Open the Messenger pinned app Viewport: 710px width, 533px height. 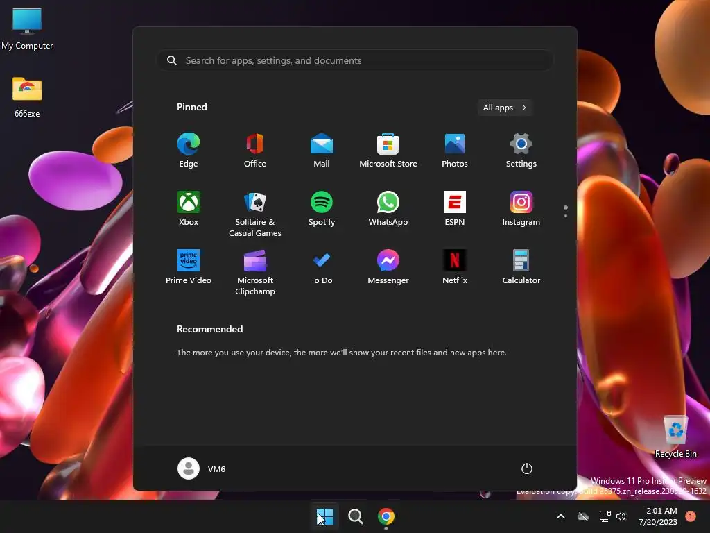pyautogui.click(x=388, y=267)
